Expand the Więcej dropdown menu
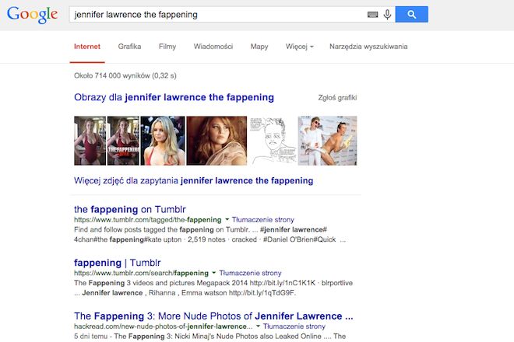The image size is (514, 342). click(x=300, y=47)
